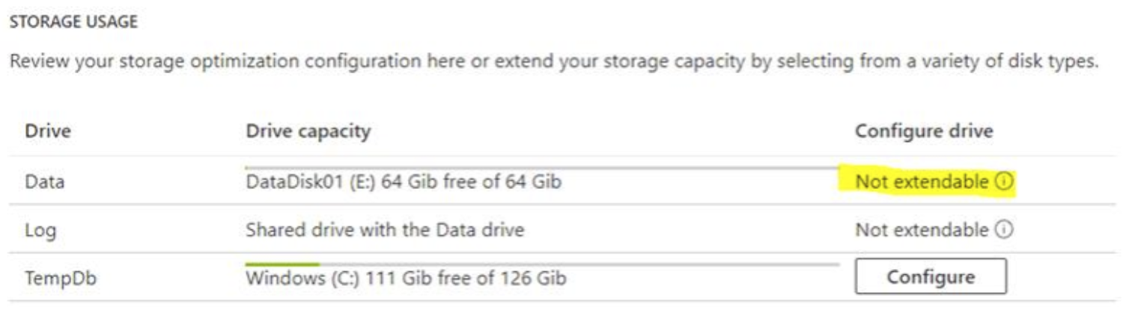The image size is (1123, 325).
Task: Click the storage optimization description text
Action: click(x=554, y=62)
